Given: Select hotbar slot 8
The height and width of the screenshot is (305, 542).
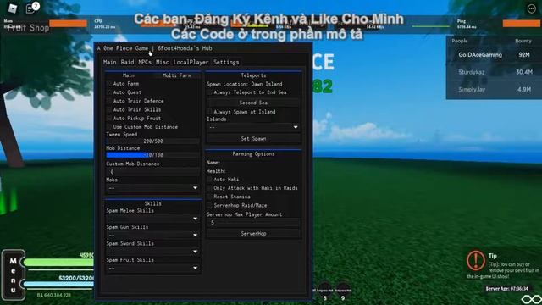Looking at the screenshot, I should [324, 292].
